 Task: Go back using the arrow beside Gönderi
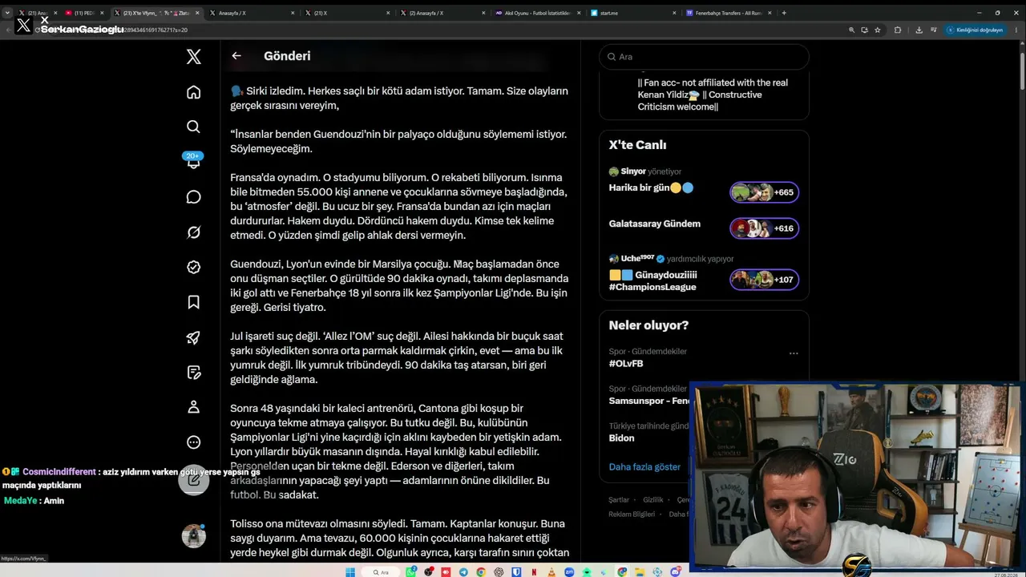click(236, 56)
